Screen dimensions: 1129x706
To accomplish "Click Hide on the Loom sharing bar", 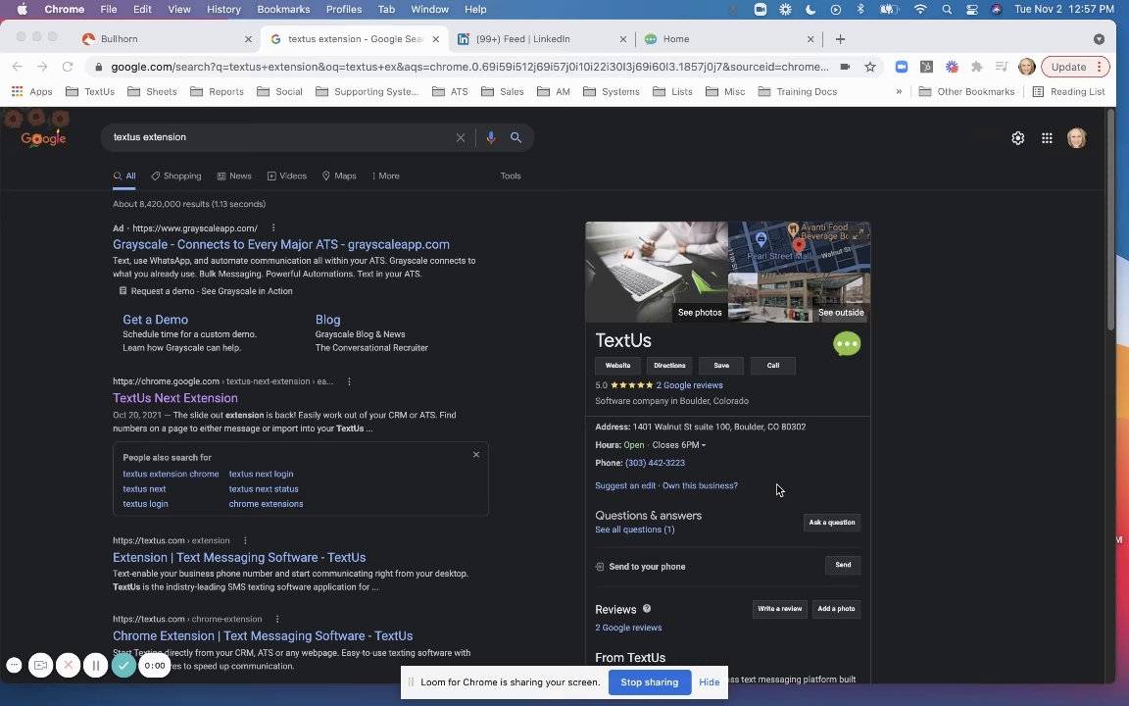I will tap(710, 682).
